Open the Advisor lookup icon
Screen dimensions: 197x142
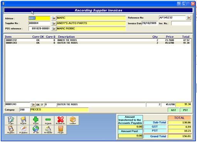tap(54, 18)
